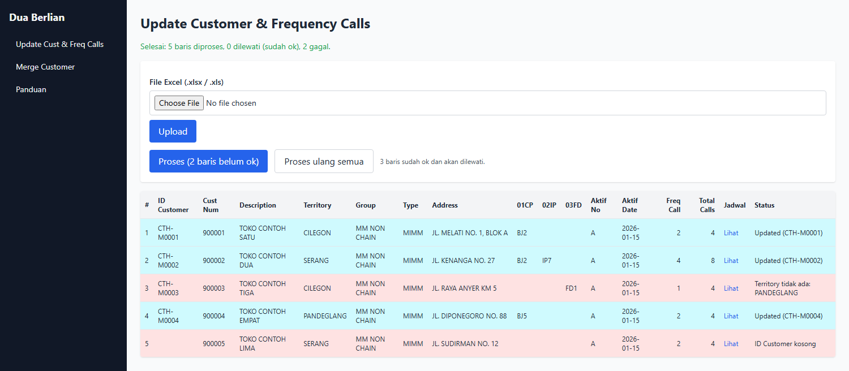Go to Merge Customer in sidebar
Screen dimensions: 849x371
tap(45, 67)
